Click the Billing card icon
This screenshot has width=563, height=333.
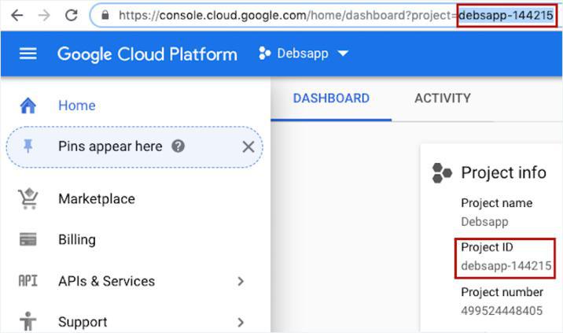[28, 240]
